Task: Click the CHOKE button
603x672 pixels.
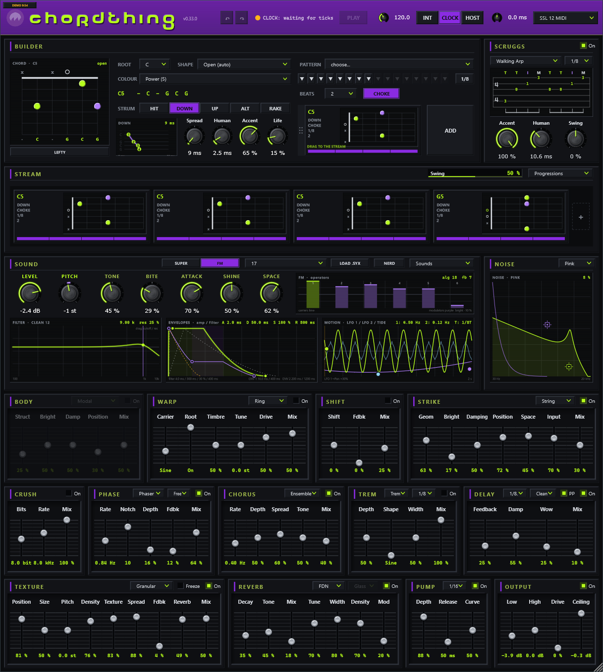Action: pyautogui.click(x=382, y=94)
